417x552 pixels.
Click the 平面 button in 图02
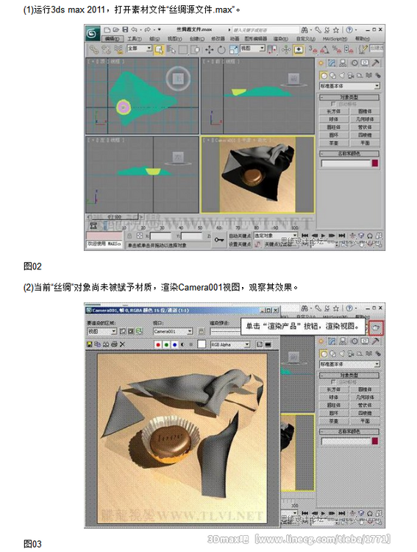click(365, 143)
